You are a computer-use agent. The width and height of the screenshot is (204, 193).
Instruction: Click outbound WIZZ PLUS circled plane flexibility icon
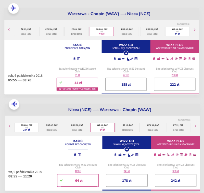tap(176, 59)
